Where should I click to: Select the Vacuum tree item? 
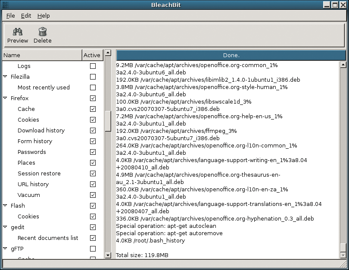[x=29, y=195]
